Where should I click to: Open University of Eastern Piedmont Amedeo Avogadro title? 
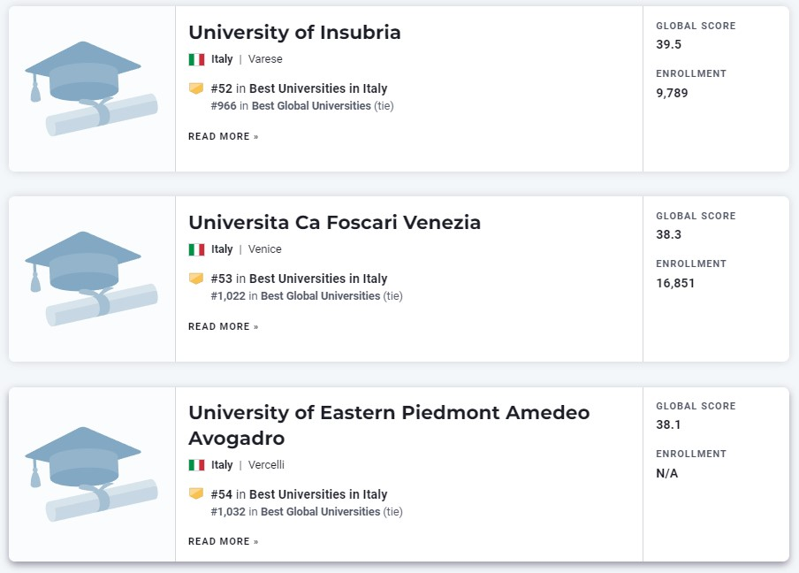click(x=389, y=425)
